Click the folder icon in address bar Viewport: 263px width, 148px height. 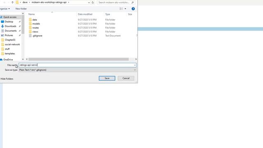point(17,2)
